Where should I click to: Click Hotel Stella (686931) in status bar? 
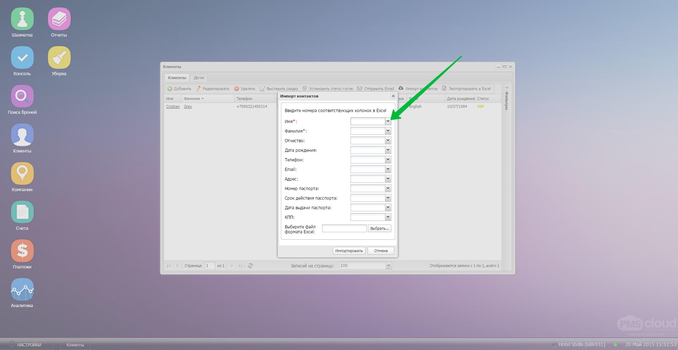pyautogui.click(x=581, y=344)
